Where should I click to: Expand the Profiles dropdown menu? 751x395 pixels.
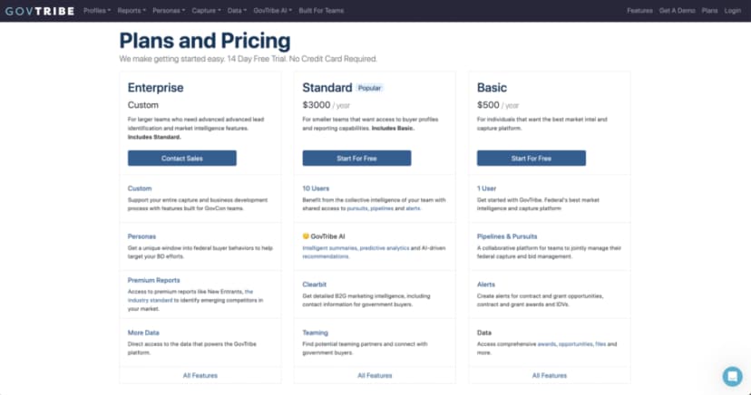coord(97,11)
